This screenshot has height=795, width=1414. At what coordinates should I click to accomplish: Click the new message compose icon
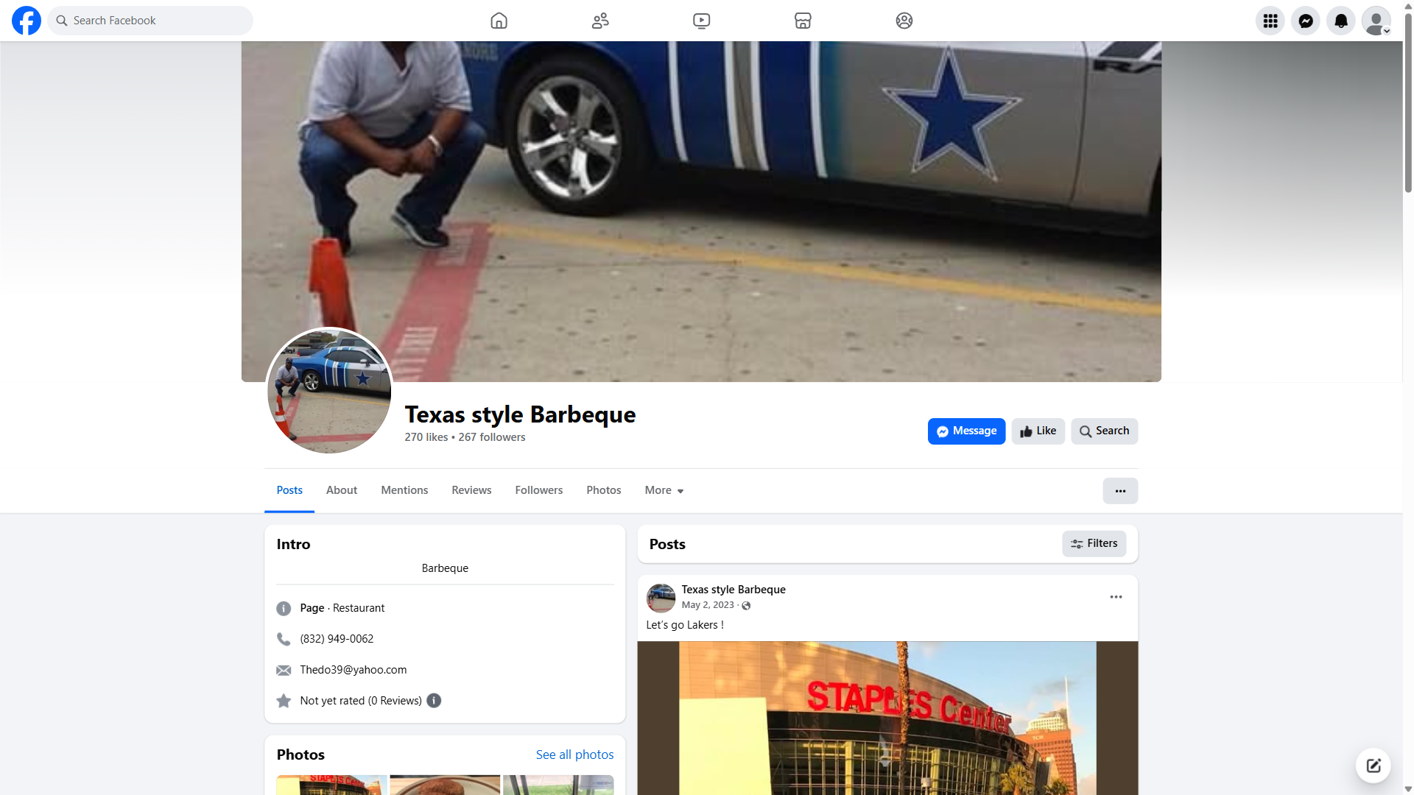[x=1373, y=766]
